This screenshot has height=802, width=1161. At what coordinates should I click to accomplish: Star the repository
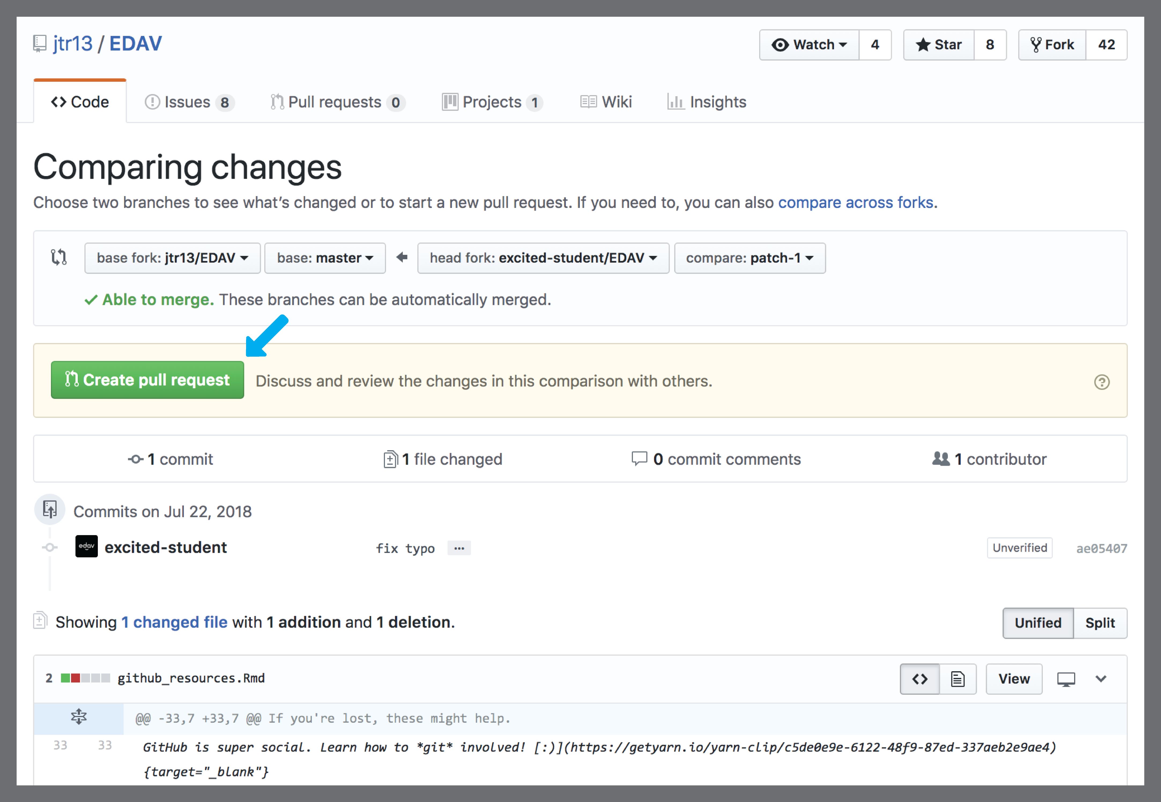point(939,45)
